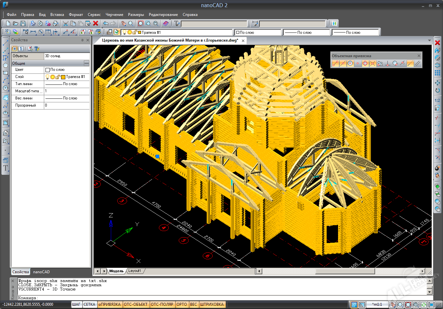Click the Undo arrow icon
Viewport: 443px width, 309px height.
106,23
